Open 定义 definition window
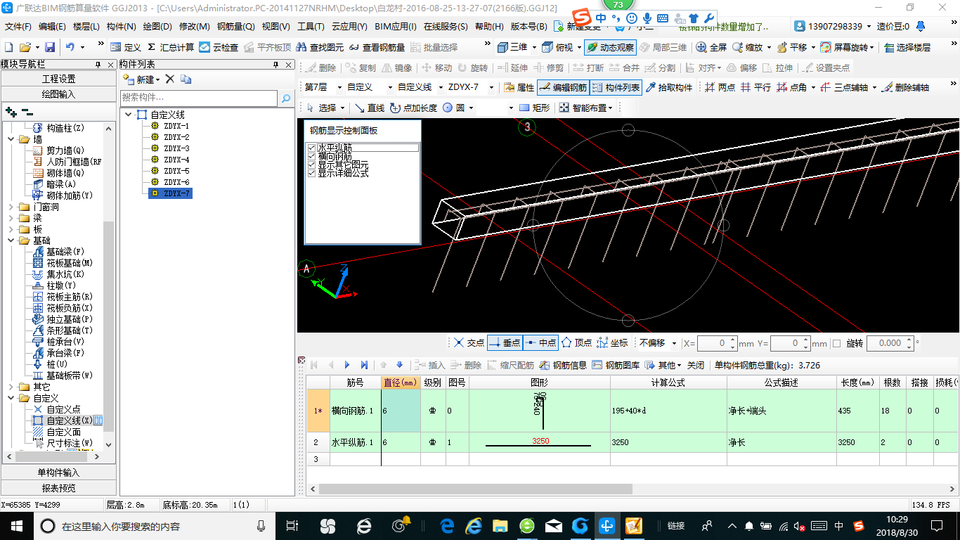 [126, 47]
